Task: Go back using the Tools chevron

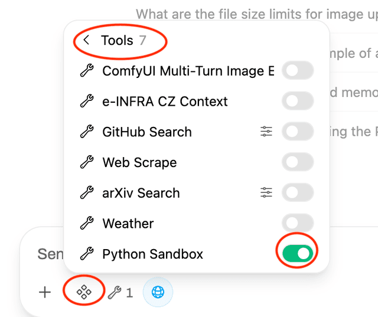Action: 87,40
